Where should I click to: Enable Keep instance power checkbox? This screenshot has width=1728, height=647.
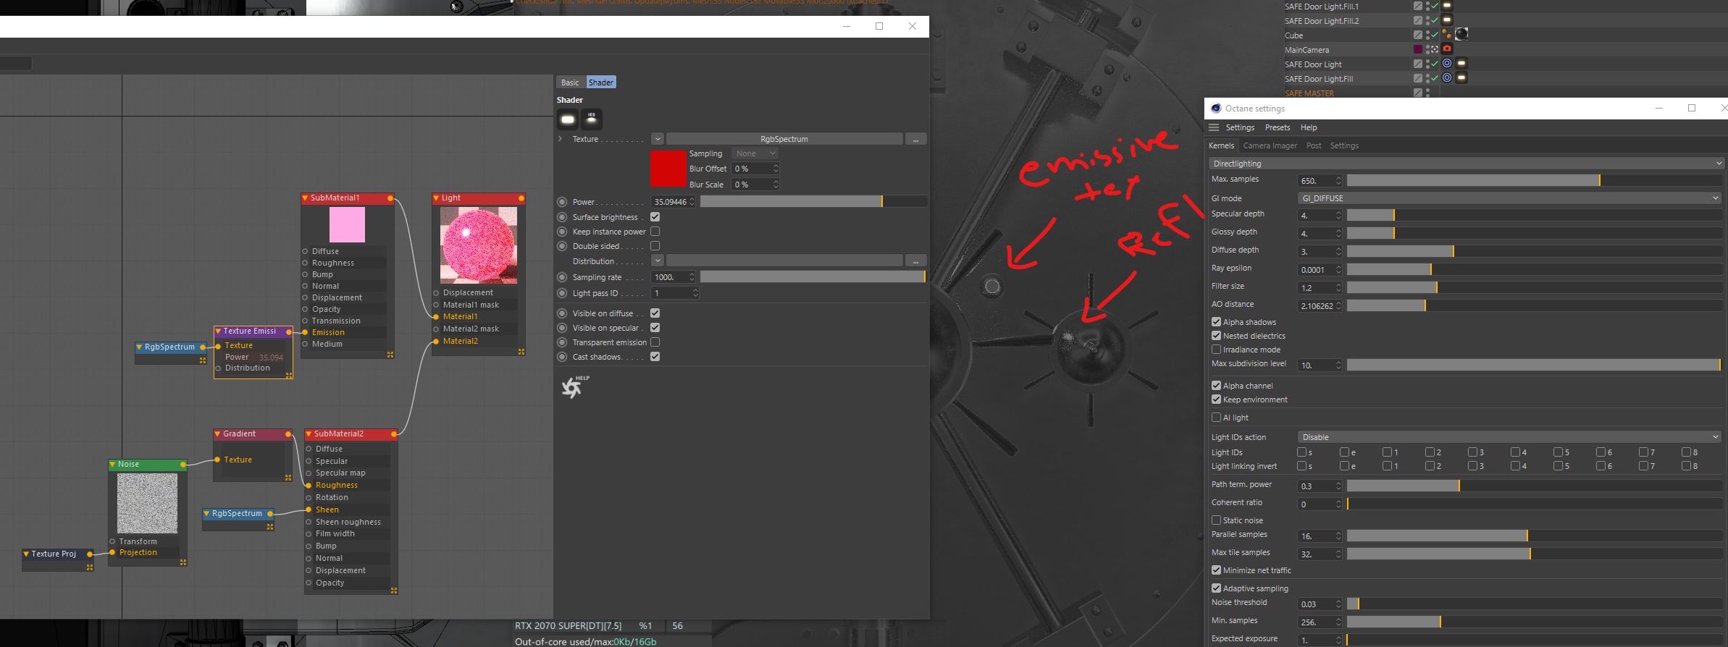tap(655, 232)
